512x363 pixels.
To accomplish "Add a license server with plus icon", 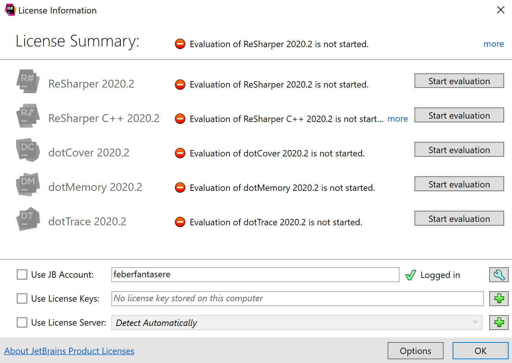I will pyautogui.click(x=499, y=323).
